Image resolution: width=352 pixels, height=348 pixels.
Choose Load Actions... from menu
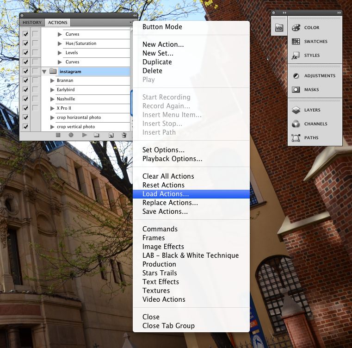(x=191, y=194)
